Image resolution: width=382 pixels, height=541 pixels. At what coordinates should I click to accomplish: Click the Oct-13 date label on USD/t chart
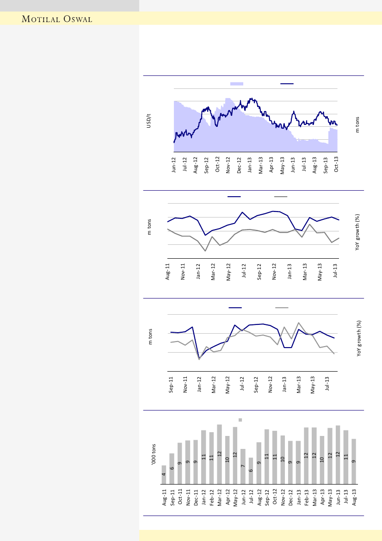[337, 165]
